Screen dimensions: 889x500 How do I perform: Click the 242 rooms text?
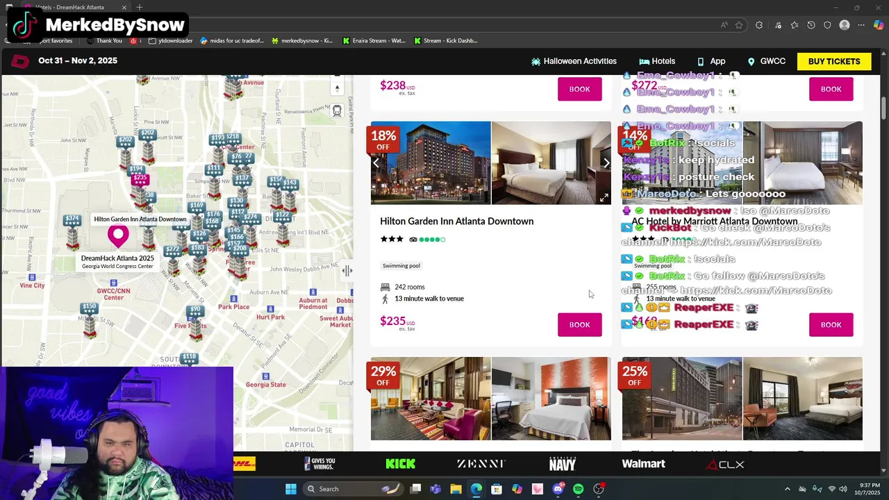point(410,287)
